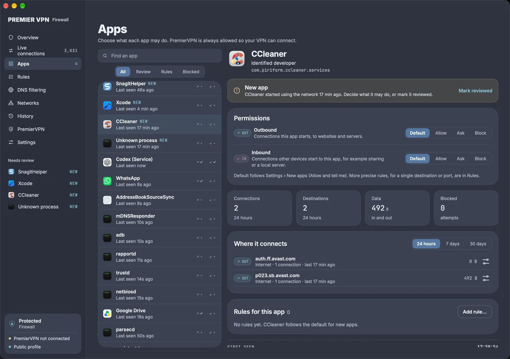Open the History sidebar section
The image size is (510, 359).
[x=43, y=116]
